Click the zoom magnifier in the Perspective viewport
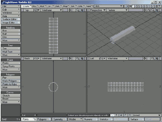This screenshot has width=162, height=122. (153, 10)
